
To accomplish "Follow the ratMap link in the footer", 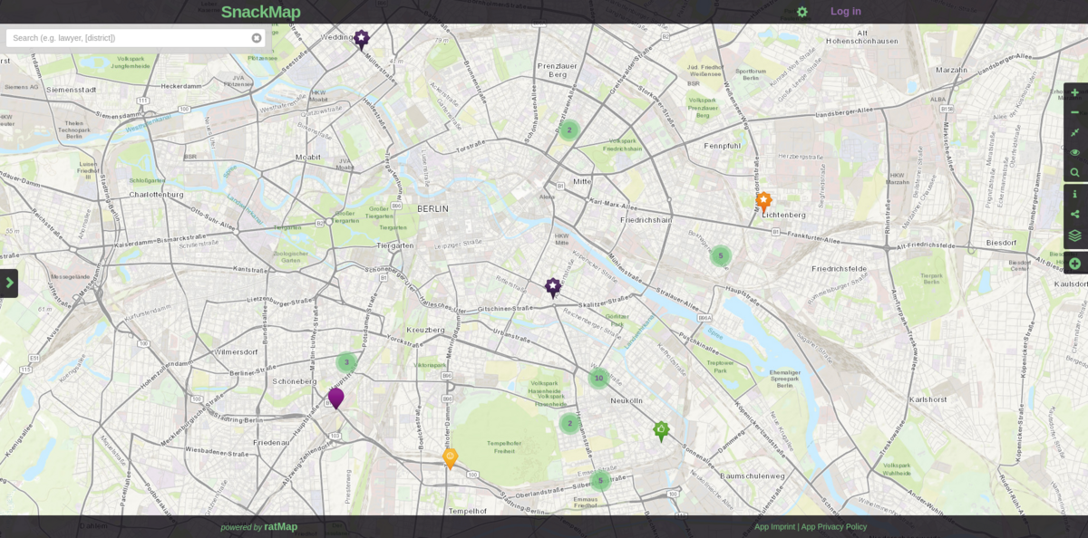I will [279, 526].
